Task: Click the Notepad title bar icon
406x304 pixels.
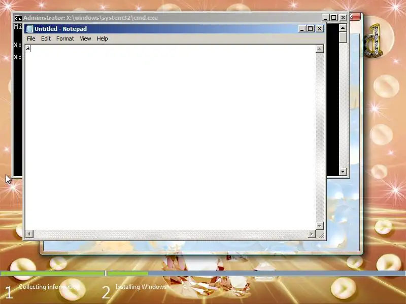Action: tap(29, 29)
